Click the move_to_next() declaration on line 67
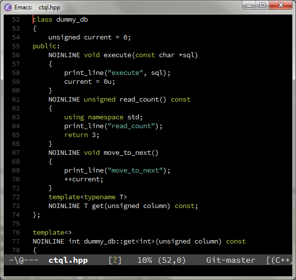The image size is (296, 280). click(131, 153)
